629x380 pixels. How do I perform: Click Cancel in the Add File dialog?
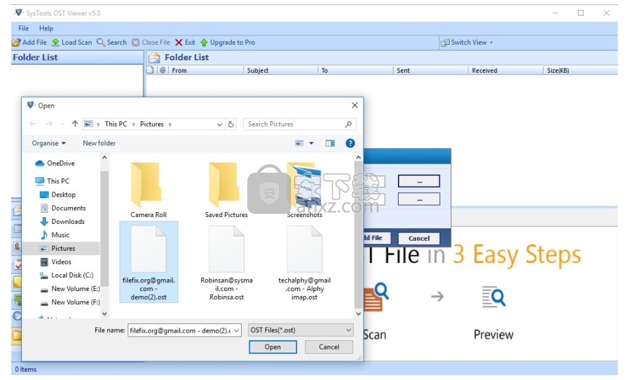click(x=419, y=238)
